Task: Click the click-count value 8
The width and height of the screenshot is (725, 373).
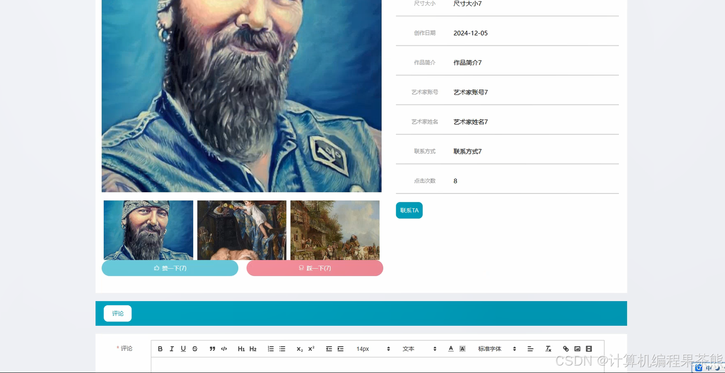Action: tap(455, 181)
